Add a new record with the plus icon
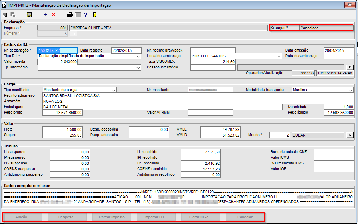Viewport: 358px width, 224px height. click(x=45, y=15)
